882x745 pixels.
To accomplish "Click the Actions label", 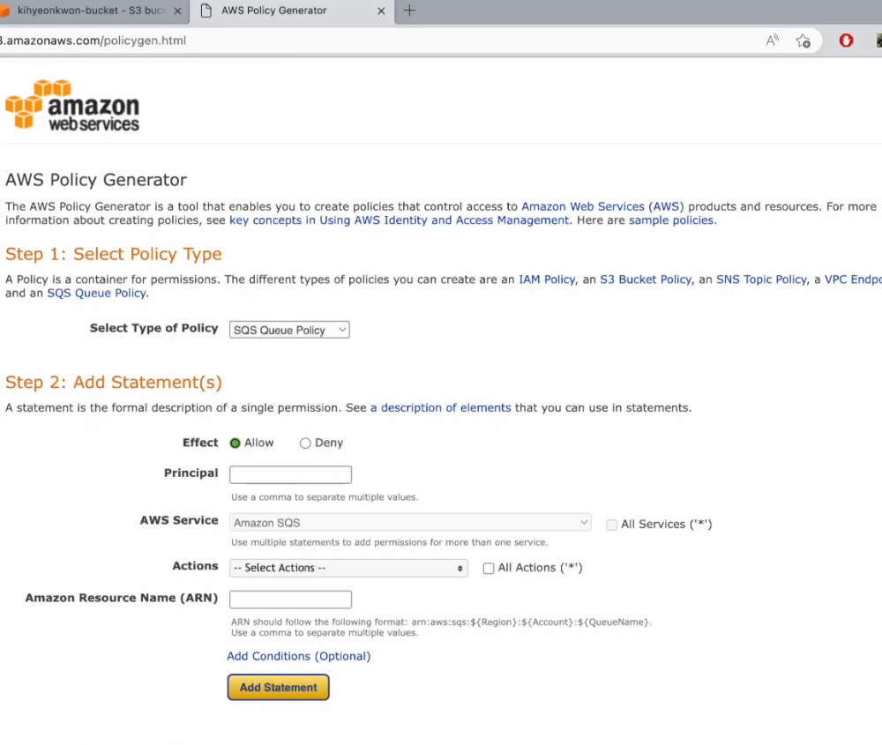I will tap(195, 566).
